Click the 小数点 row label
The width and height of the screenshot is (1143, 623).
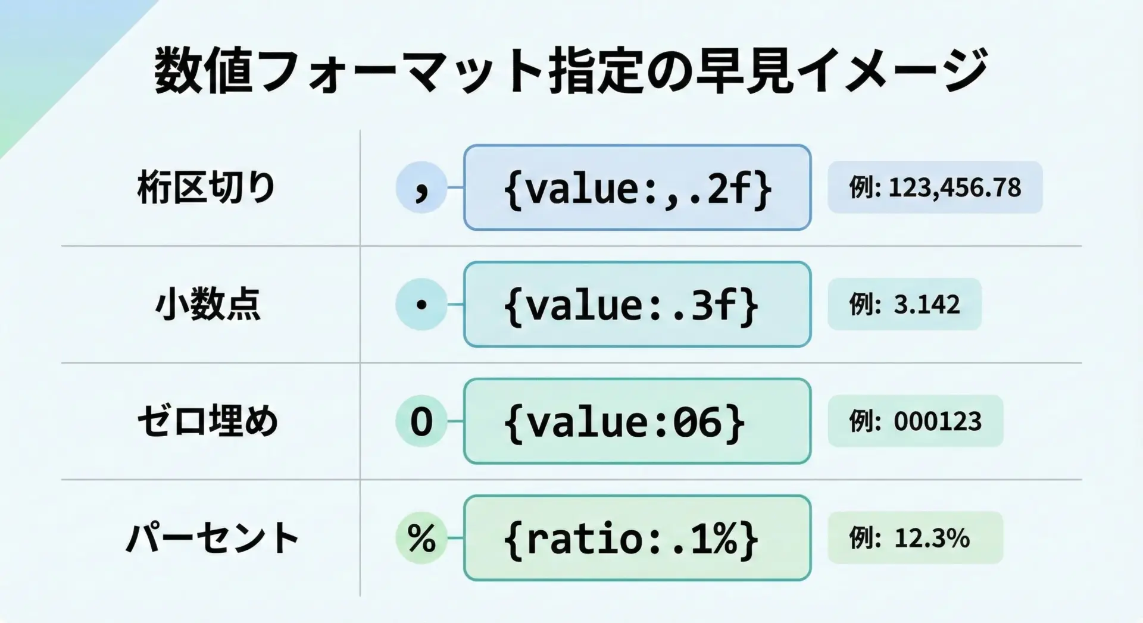tap(208, 305)
